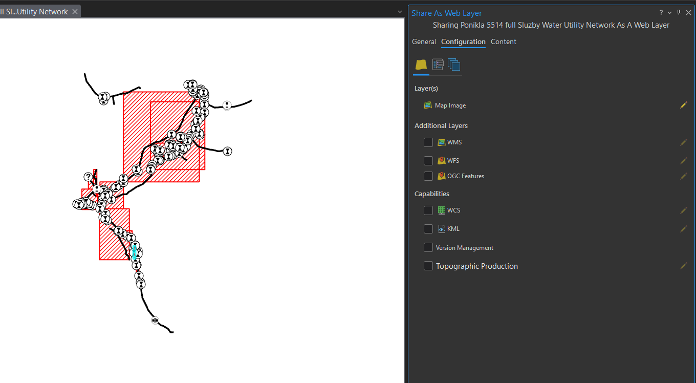Open the map view tab list dropdown
Screen dimensions: 696x383
pos(400,12)
